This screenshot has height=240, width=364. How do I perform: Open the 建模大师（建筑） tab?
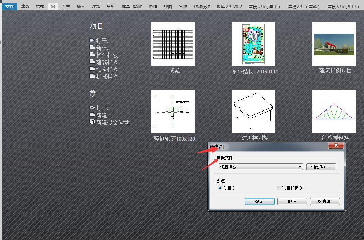[304, 6]
